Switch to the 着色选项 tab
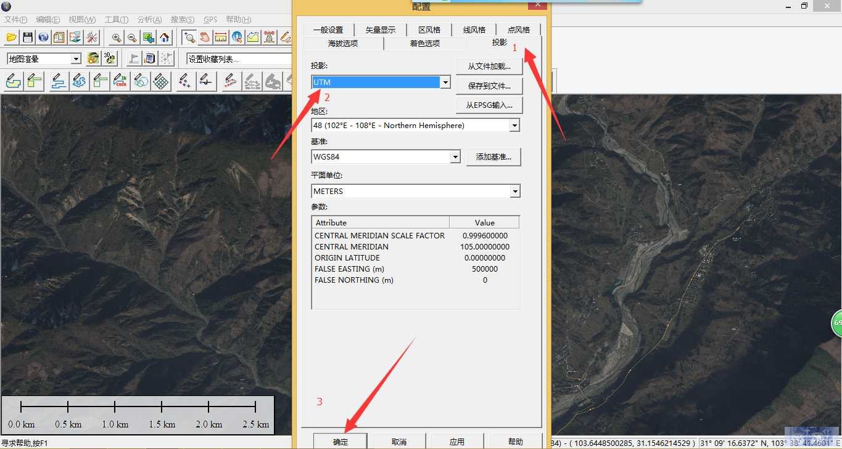842x449 pixels. (425, 44)
